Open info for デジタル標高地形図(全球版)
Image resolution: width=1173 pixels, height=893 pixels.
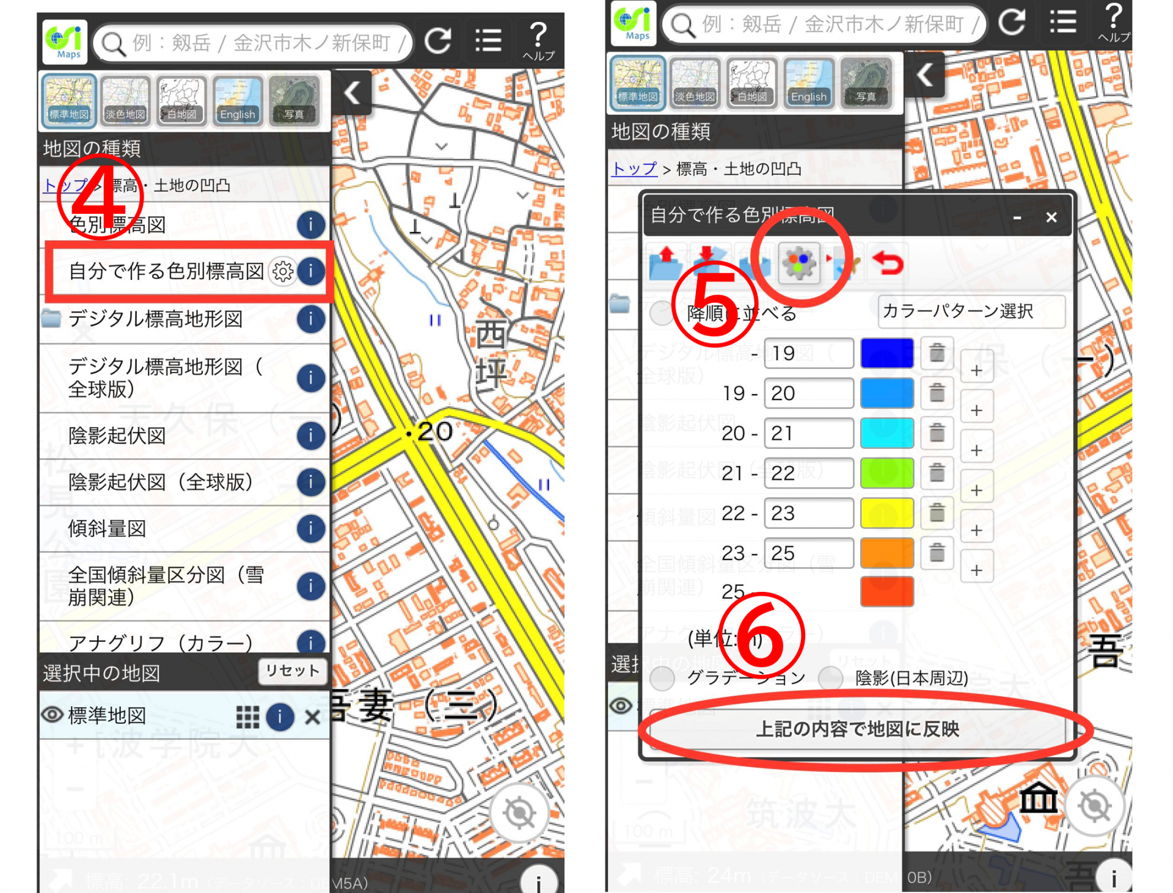(x=310, y=378)
